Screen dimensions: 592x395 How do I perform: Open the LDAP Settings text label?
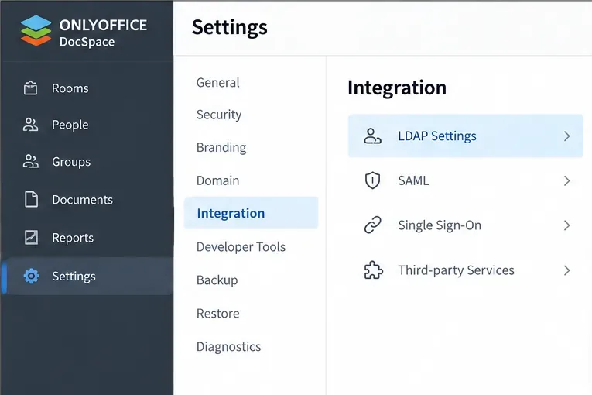[437, 136]
